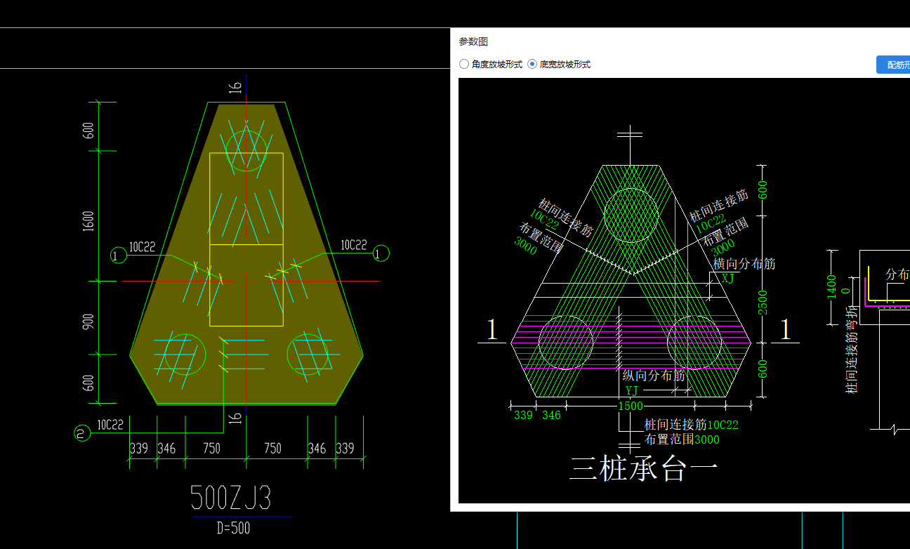Click the left 750 dimension in CAD drawing

pyautogui.click(x=211, y=448)
